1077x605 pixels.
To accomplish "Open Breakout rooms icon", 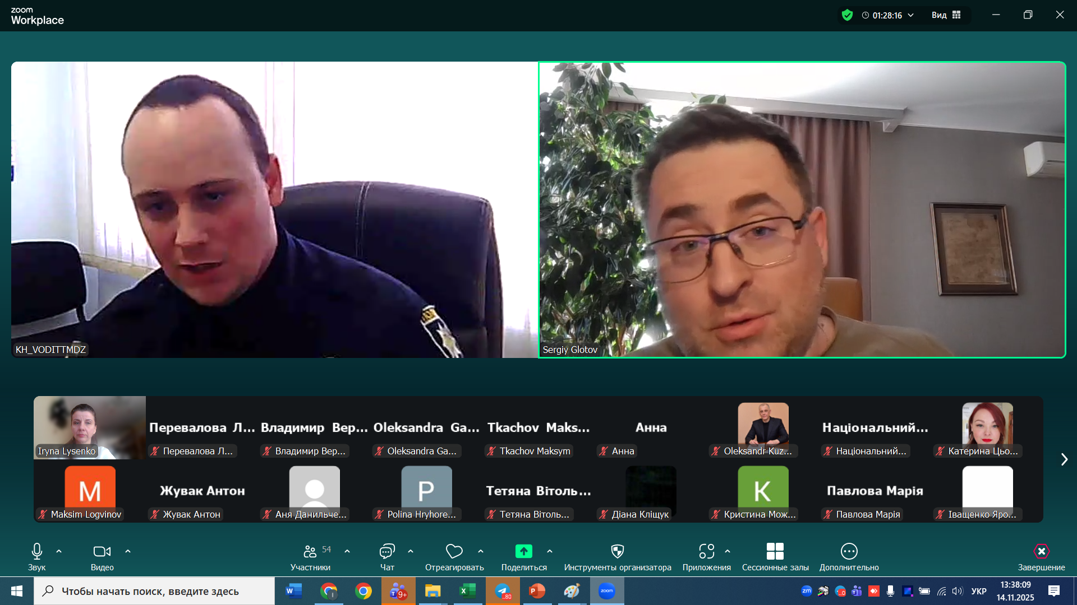I will pos(775,552).
